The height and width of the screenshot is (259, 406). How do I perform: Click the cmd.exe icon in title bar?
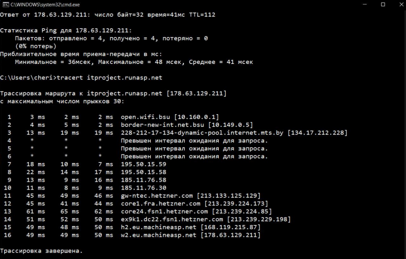coord(5,5)
